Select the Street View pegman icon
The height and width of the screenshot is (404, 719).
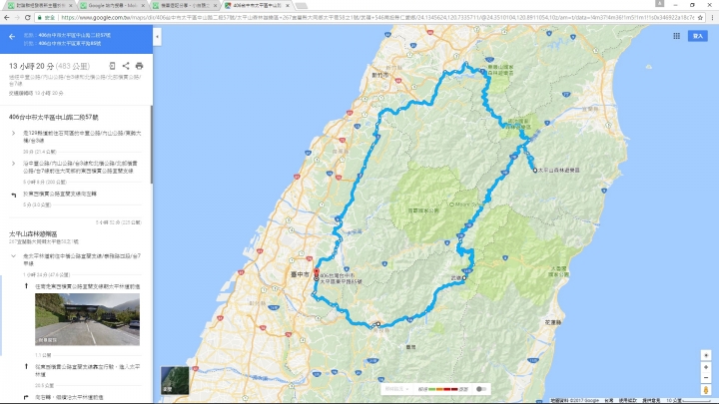coord(706,390)
